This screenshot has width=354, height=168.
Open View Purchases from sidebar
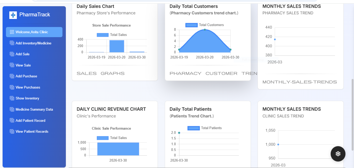(x=28, y=87)
